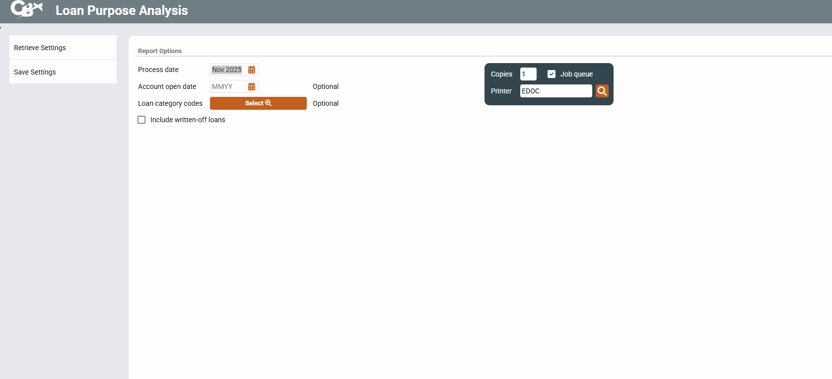Image resolution: width=832 pixels, height=379 pixels.
Task: Click the Include written-off loans label
Action: [x=188, y=120]
